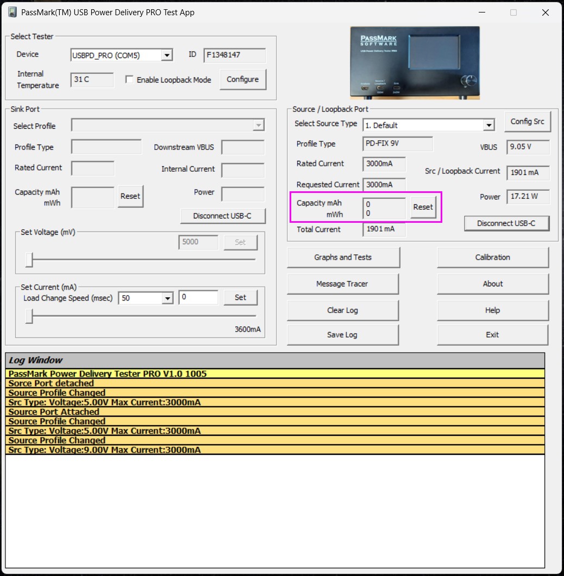Disconnect USB-C on the Source Port

click(x=507, y=223)
